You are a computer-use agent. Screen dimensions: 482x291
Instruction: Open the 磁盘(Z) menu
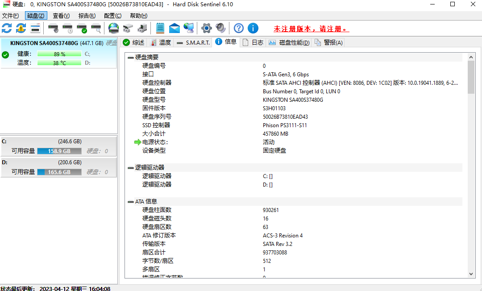(36, 15)
